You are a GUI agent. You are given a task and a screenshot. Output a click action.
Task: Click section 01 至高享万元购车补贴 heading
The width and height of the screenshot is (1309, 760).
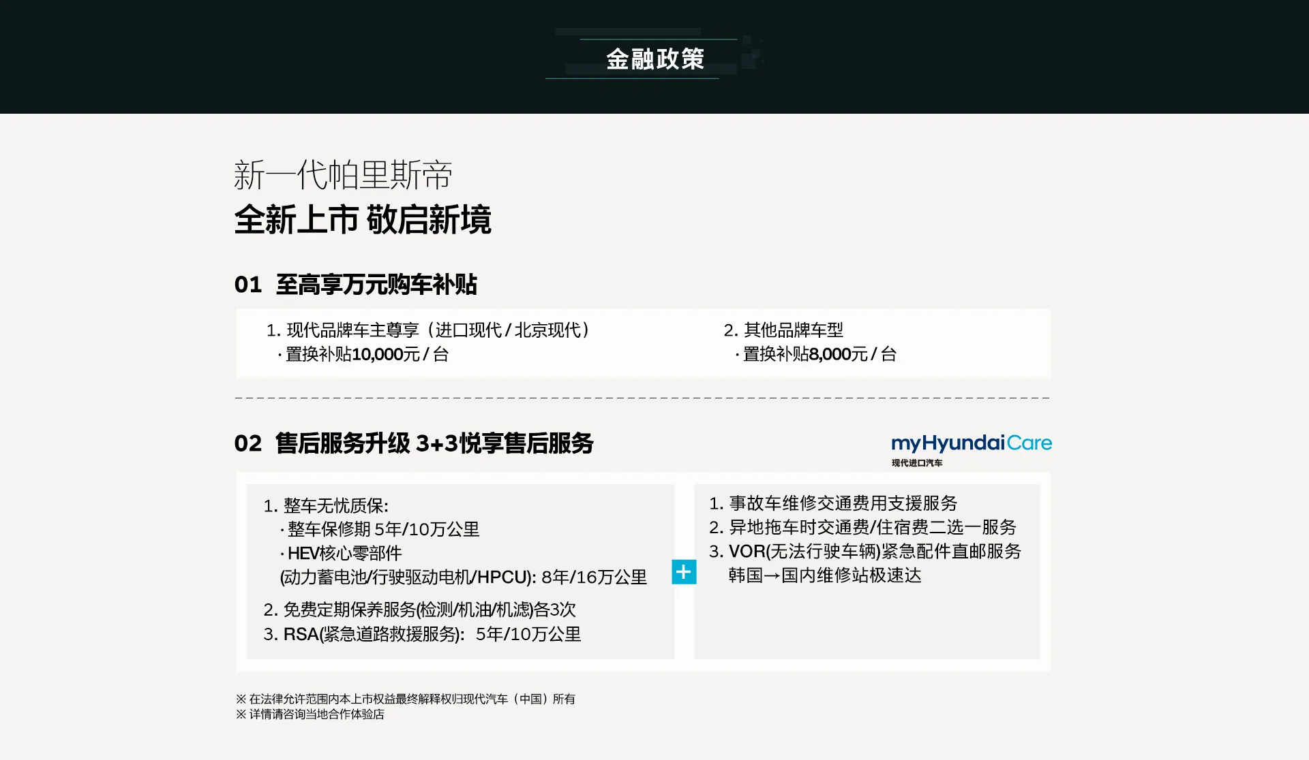355,285
